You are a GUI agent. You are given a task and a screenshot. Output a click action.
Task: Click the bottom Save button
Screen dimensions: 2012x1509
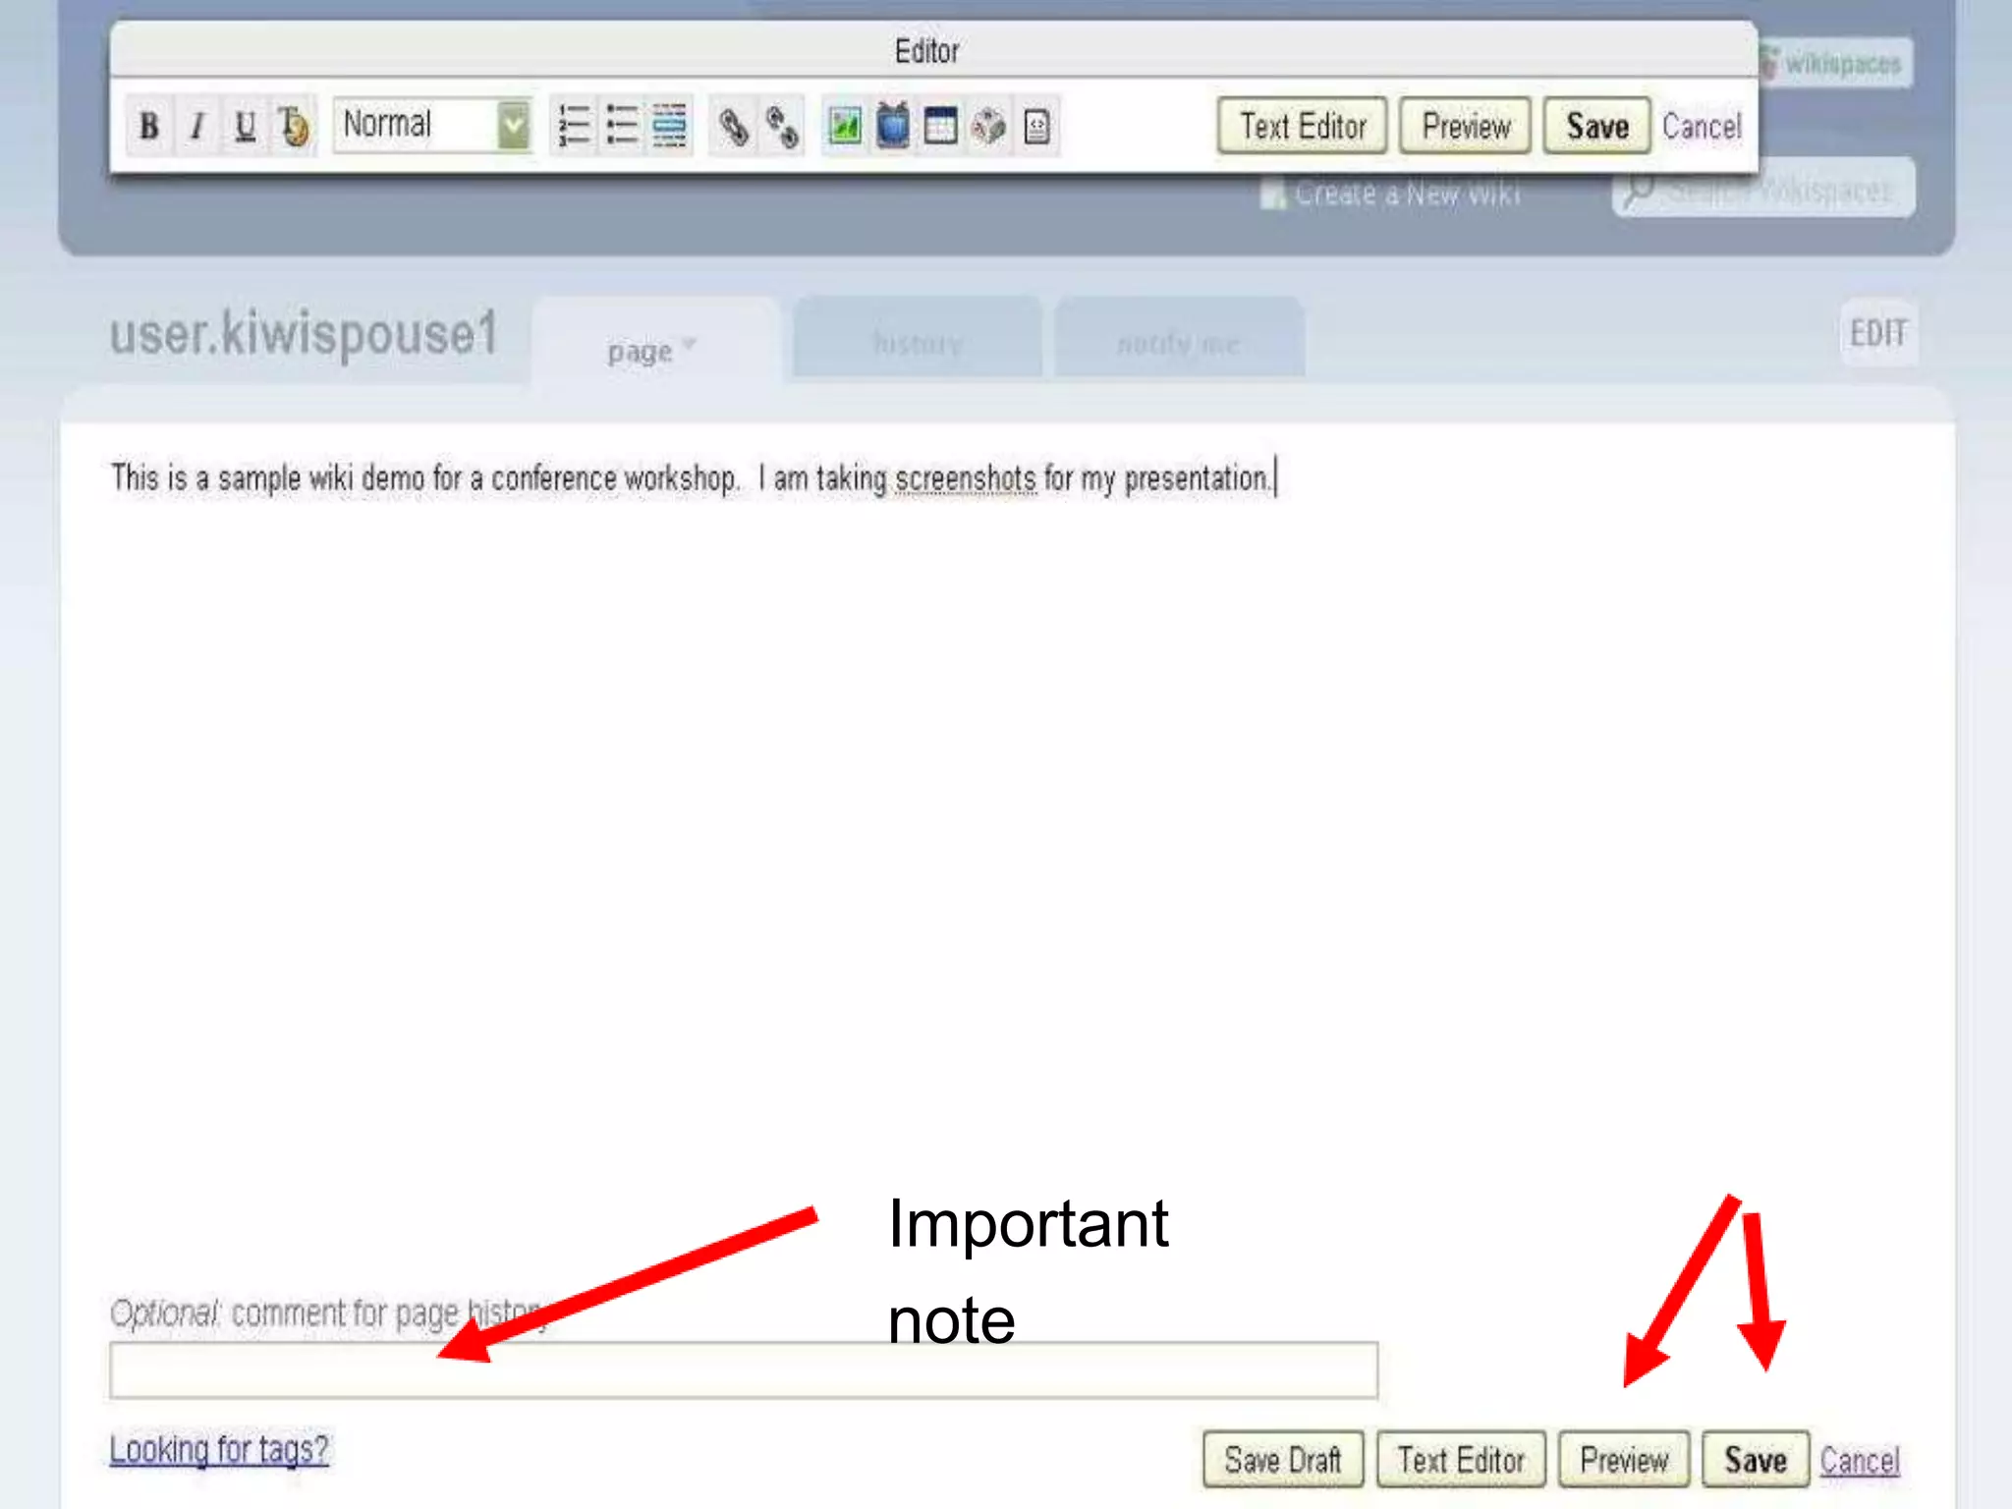(1756, 1459)
